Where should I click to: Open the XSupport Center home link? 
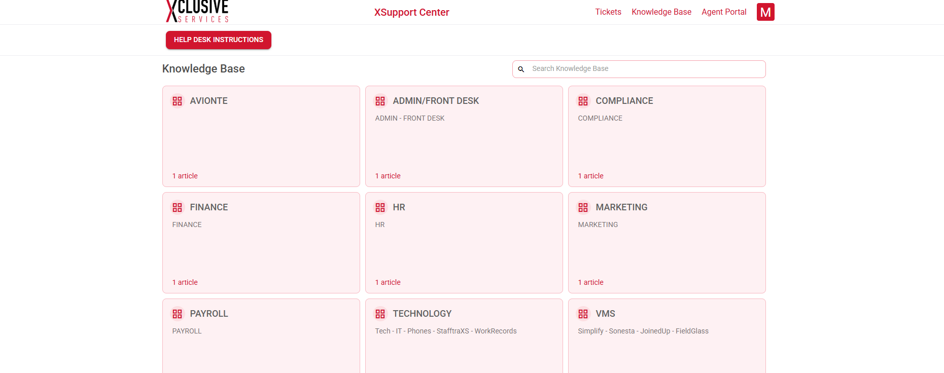[x=411, y=13]
